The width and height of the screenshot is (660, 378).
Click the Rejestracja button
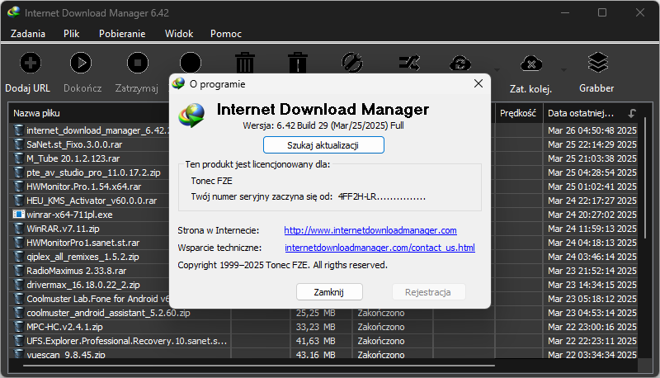(428, 292)
